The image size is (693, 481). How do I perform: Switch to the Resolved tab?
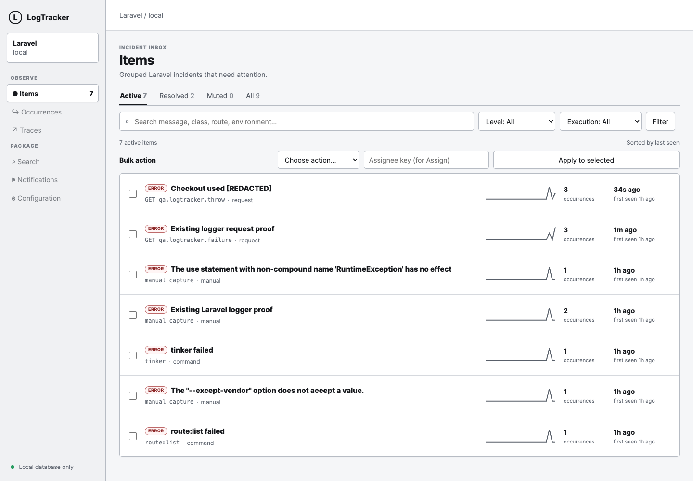pyautogui.click(x=177, y=96)
